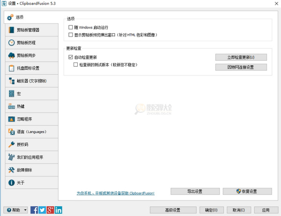Click 恢复设置 button
The image size is (281, 216).
247,191
